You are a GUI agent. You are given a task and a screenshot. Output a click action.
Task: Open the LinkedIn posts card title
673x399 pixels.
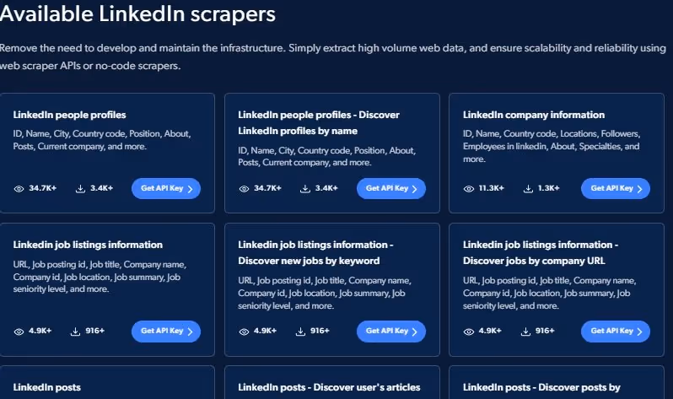46,387
